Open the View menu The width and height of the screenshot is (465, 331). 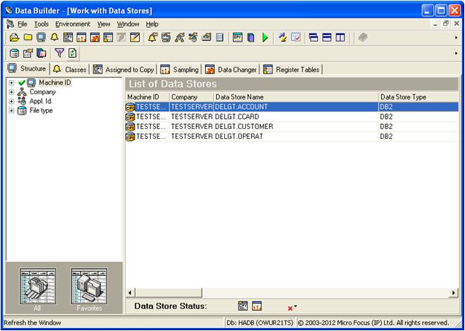pyautogui.click(x=104, y=24)
